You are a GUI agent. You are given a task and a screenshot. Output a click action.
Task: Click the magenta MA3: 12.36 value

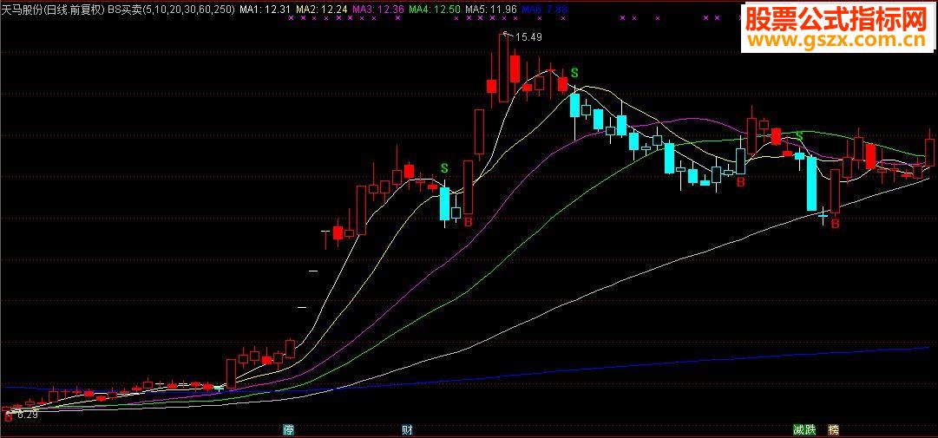point(378,10)
